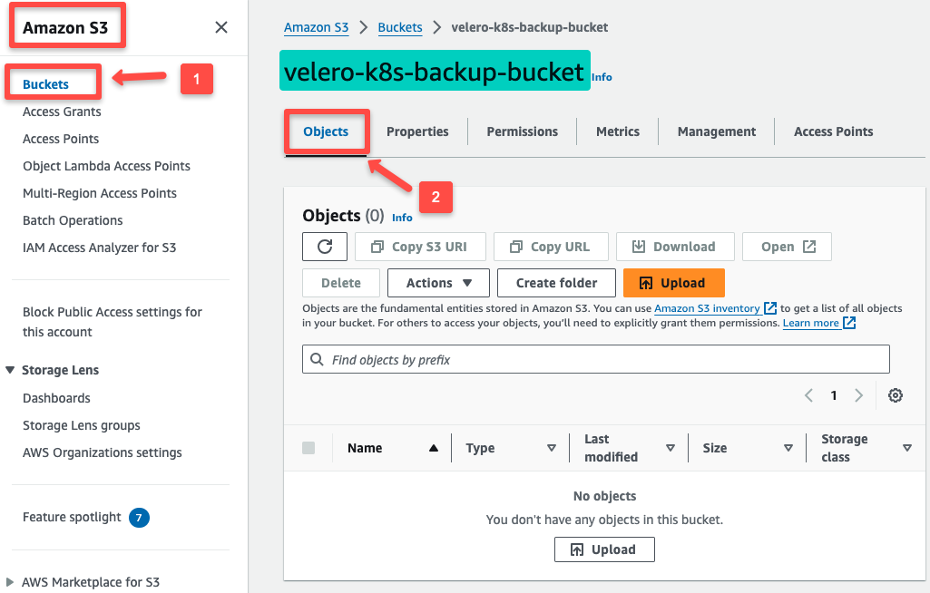Go to the next page of objects
The height and width of the screenshot is (593, 930).
(x=858, y=395)
